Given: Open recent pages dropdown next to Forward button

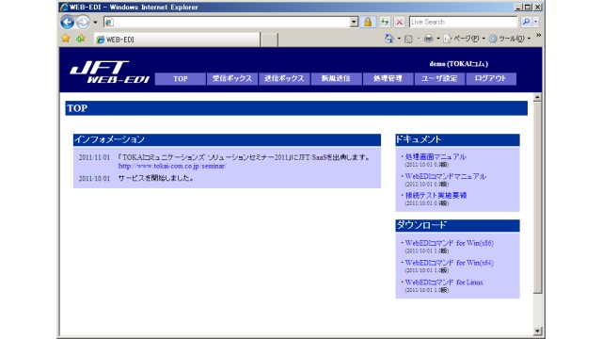Looking at the screenshot, I should click(x=95, y=23).
